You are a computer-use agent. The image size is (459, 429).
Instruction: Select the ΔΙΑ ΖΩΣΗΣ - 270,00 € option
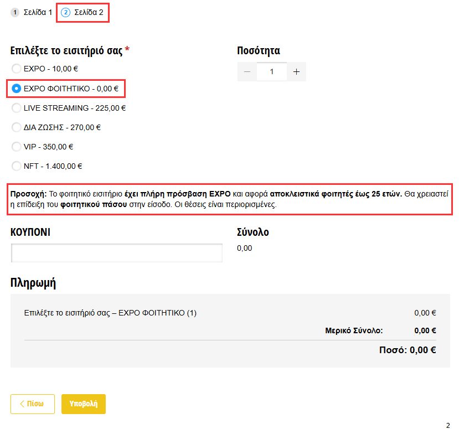pos(17,127)
